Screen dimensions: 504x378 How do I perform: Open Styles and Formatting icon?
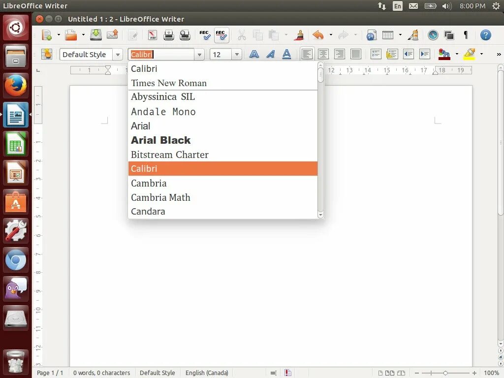(x=47, y=54)
